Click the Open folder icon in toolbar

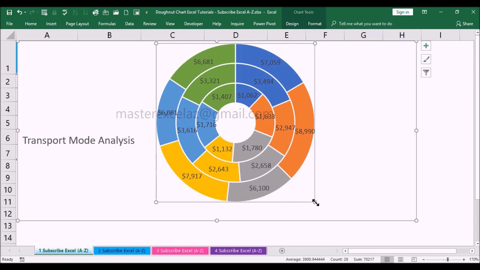[x=116, y=12]
